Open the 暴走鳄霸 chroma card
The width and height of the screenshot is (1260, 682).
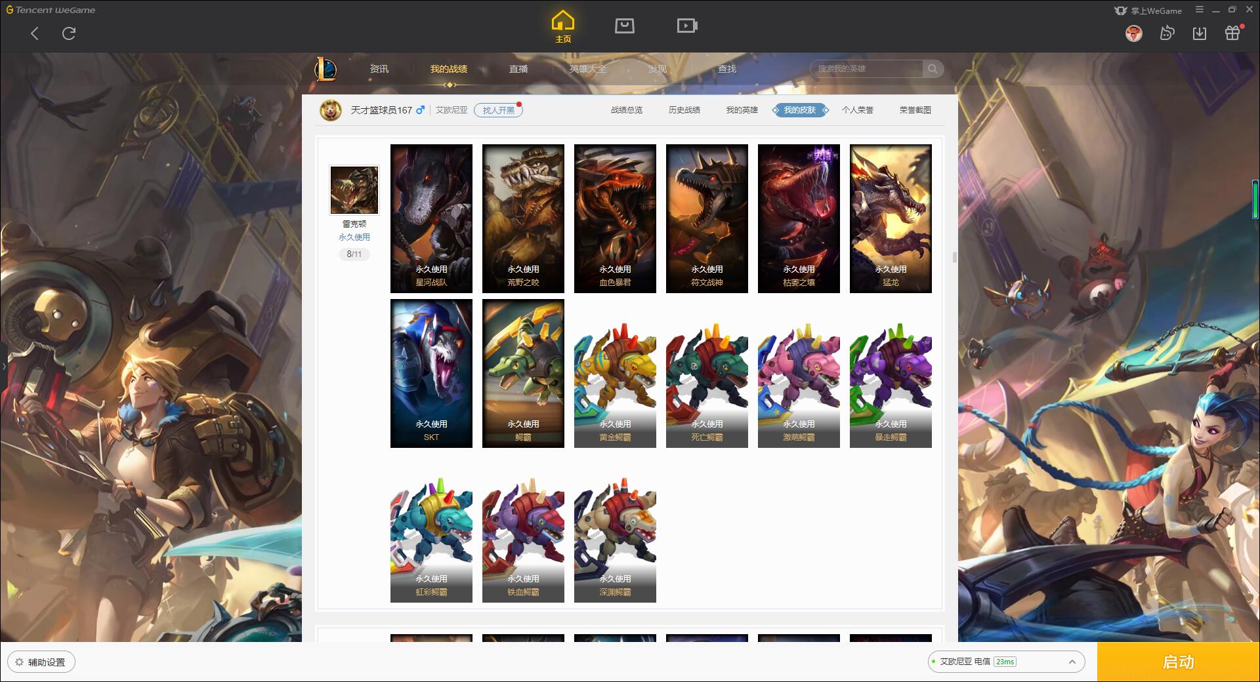click(x=891, y=384)
